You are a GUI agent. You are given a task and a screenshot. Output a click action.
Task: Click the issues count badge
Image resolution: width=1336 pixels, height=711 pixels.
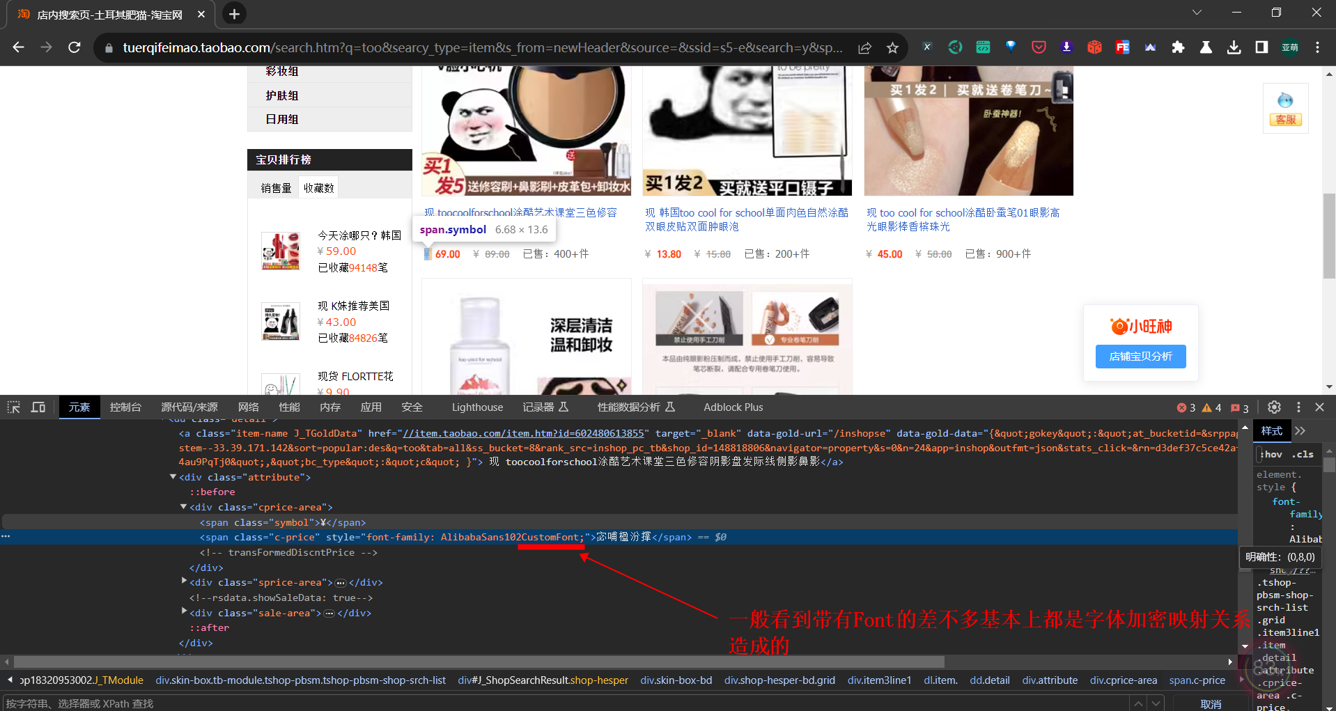(1239, 408)
